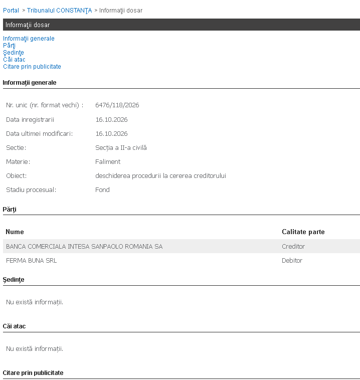Click the BANCA COMERCIALA INTESA SANPAOLO row
The image size is (360, 380).
click(182, 246)
